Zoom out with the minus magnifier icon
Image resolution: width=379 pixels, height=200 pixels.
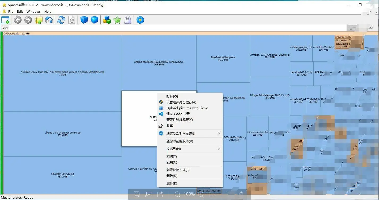(177, 194)
